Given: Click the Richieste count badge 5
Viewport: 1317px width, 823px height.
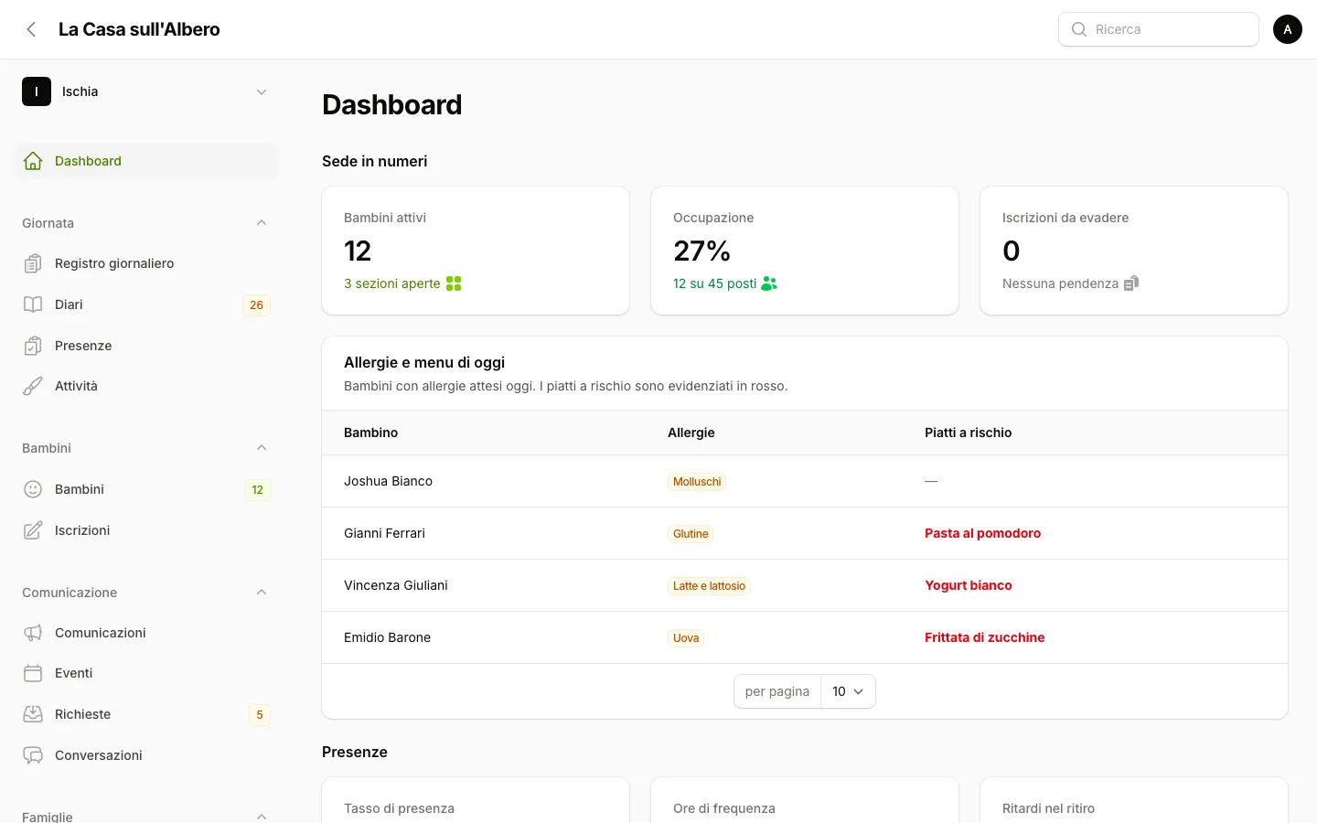Looking at the screenshot, I should 260,715.
